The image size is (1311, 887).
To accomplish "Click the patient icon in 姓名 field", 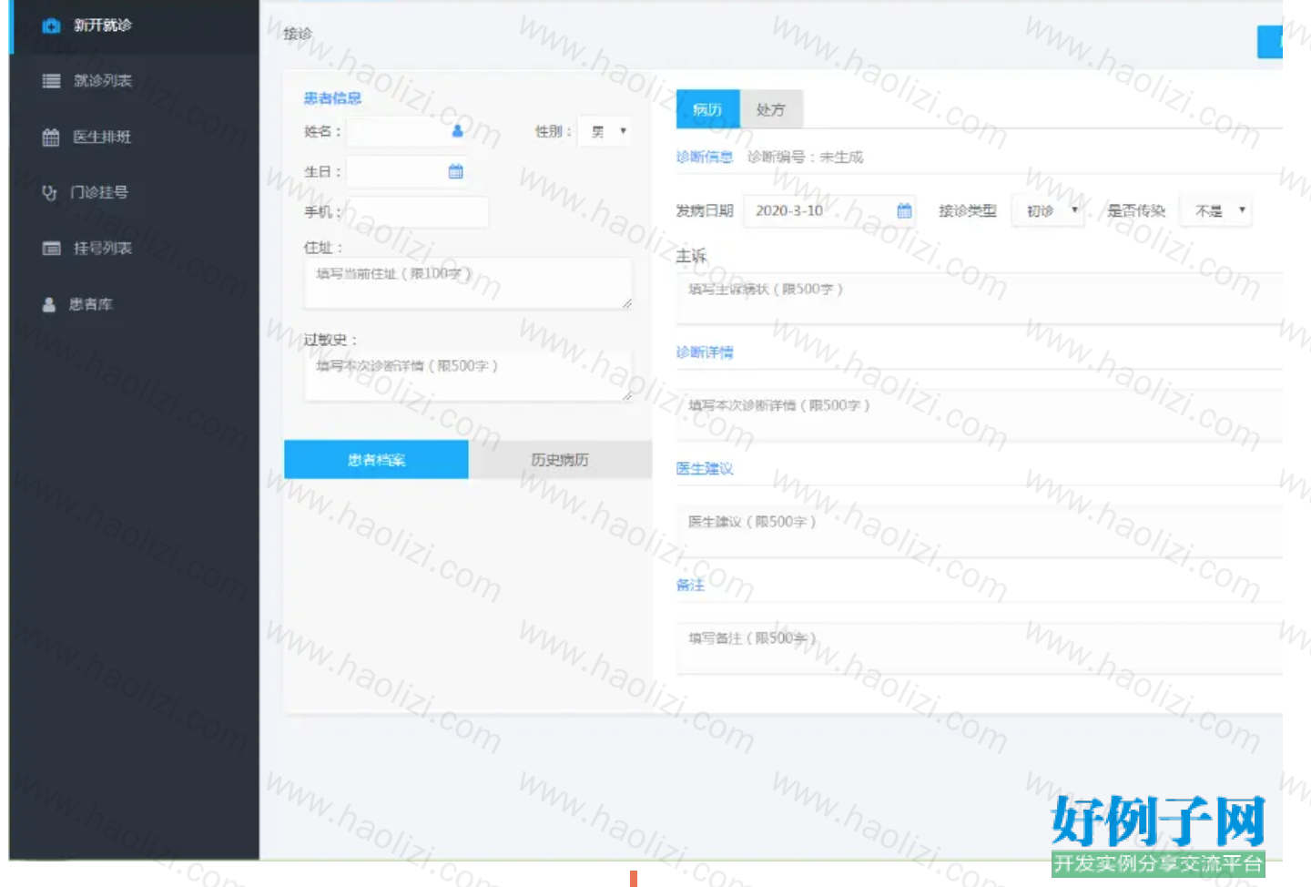I will 457,131.
